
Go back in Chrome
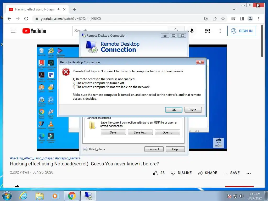pos(9,19)
